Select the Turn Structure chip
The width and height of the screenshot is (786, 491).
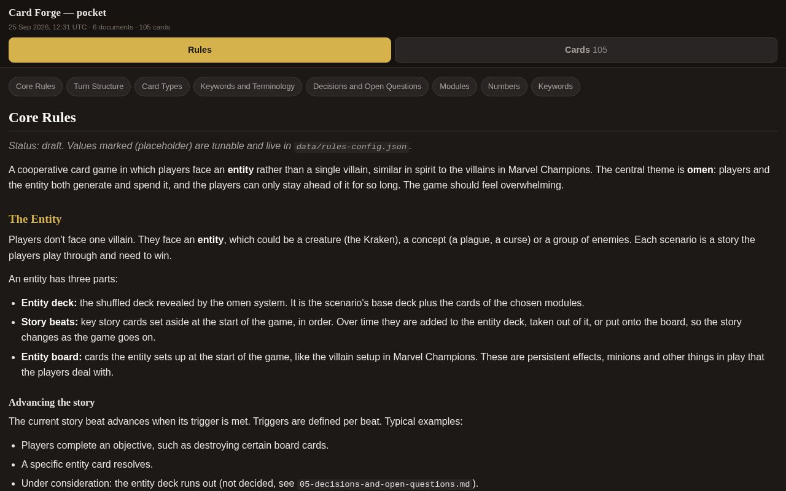tap(98, 87)
